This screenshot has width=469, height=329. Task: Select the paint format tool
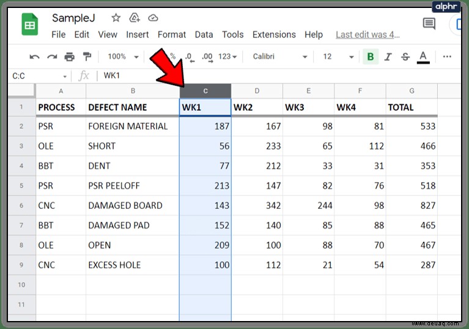(x=87, y=56)
